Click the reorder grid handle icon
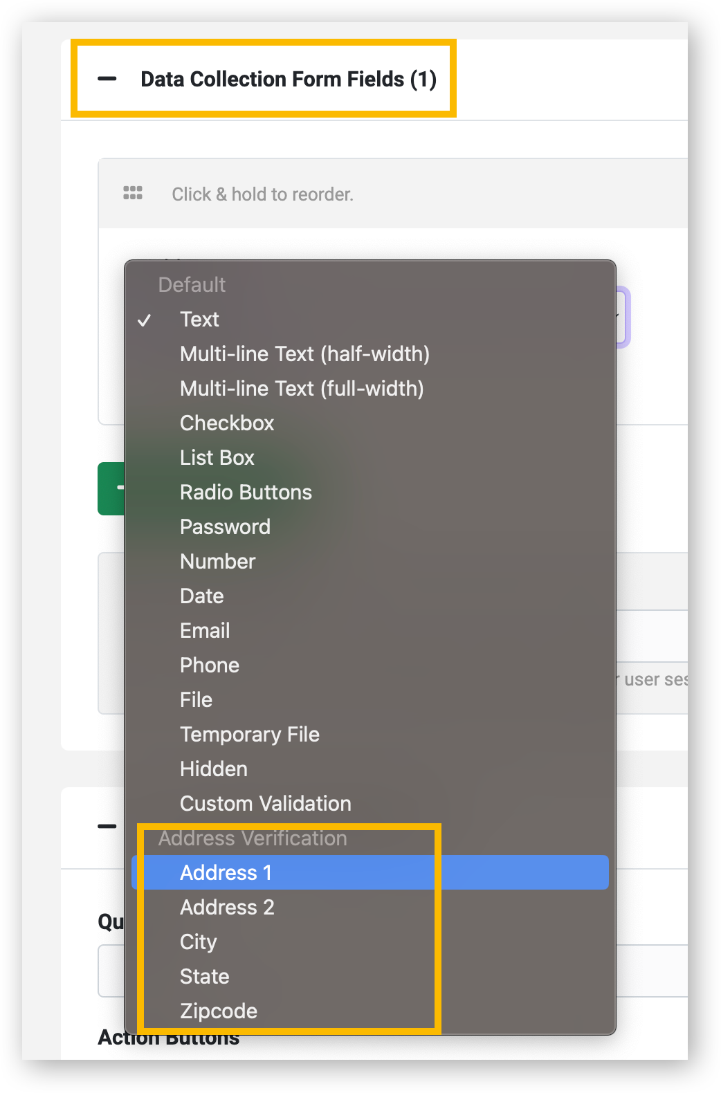Viewport: 721px width, 1093px height. coord(131,193)
